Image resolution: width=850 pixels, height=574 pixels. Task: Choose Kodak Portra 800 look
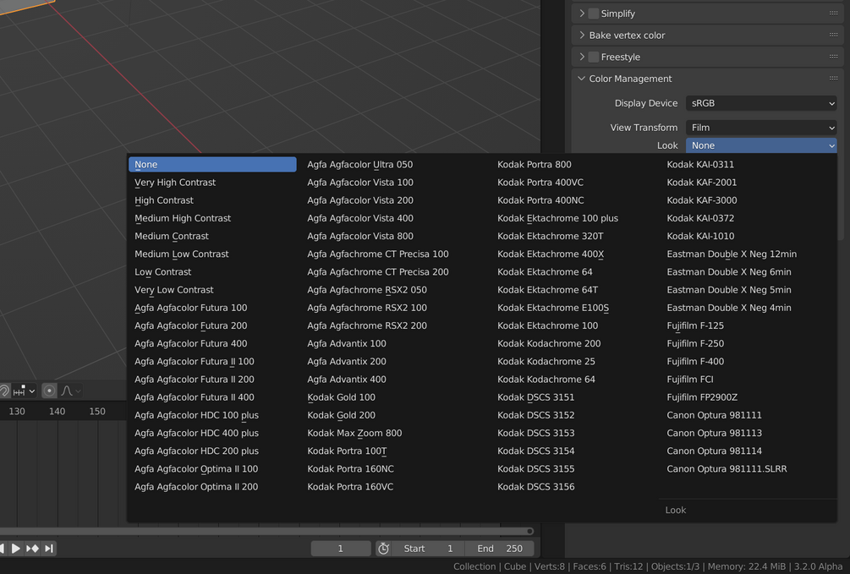click(534, 164)
